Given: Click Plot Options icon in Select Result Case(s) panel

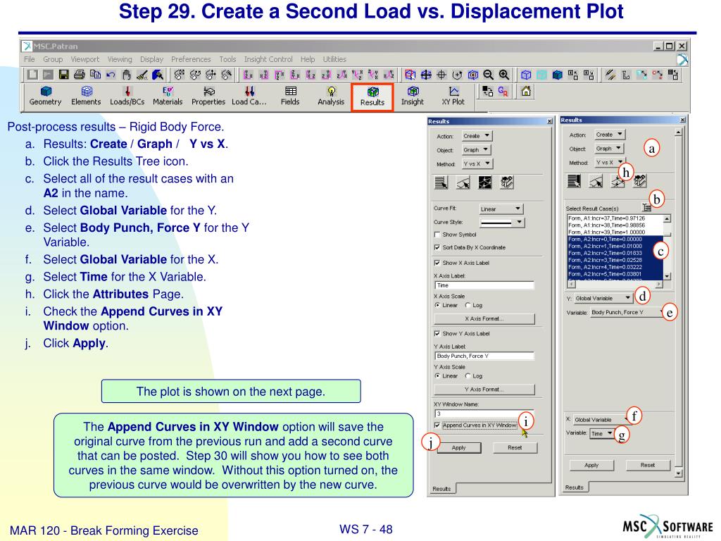Looking at the screenshot, I should pyautogui.click(x=640, y=181).
